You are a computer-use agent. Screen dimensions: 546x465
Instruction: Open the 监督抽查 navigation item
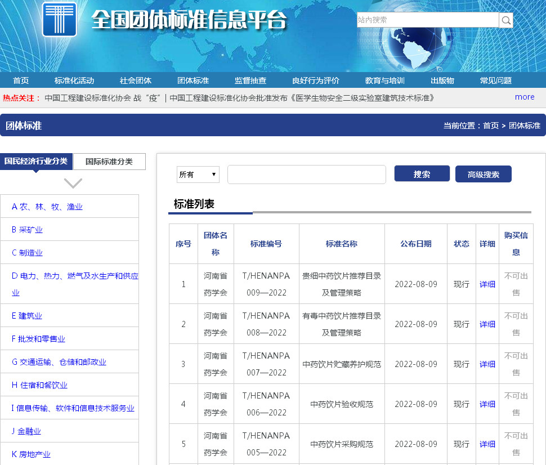(250, 81)
